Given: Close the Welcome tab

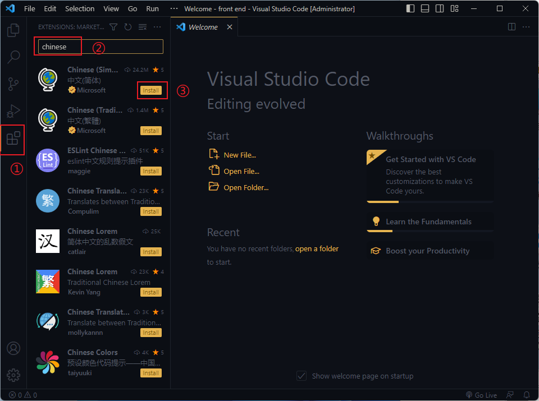Looking at the screenshot, I should pos(230,27).
